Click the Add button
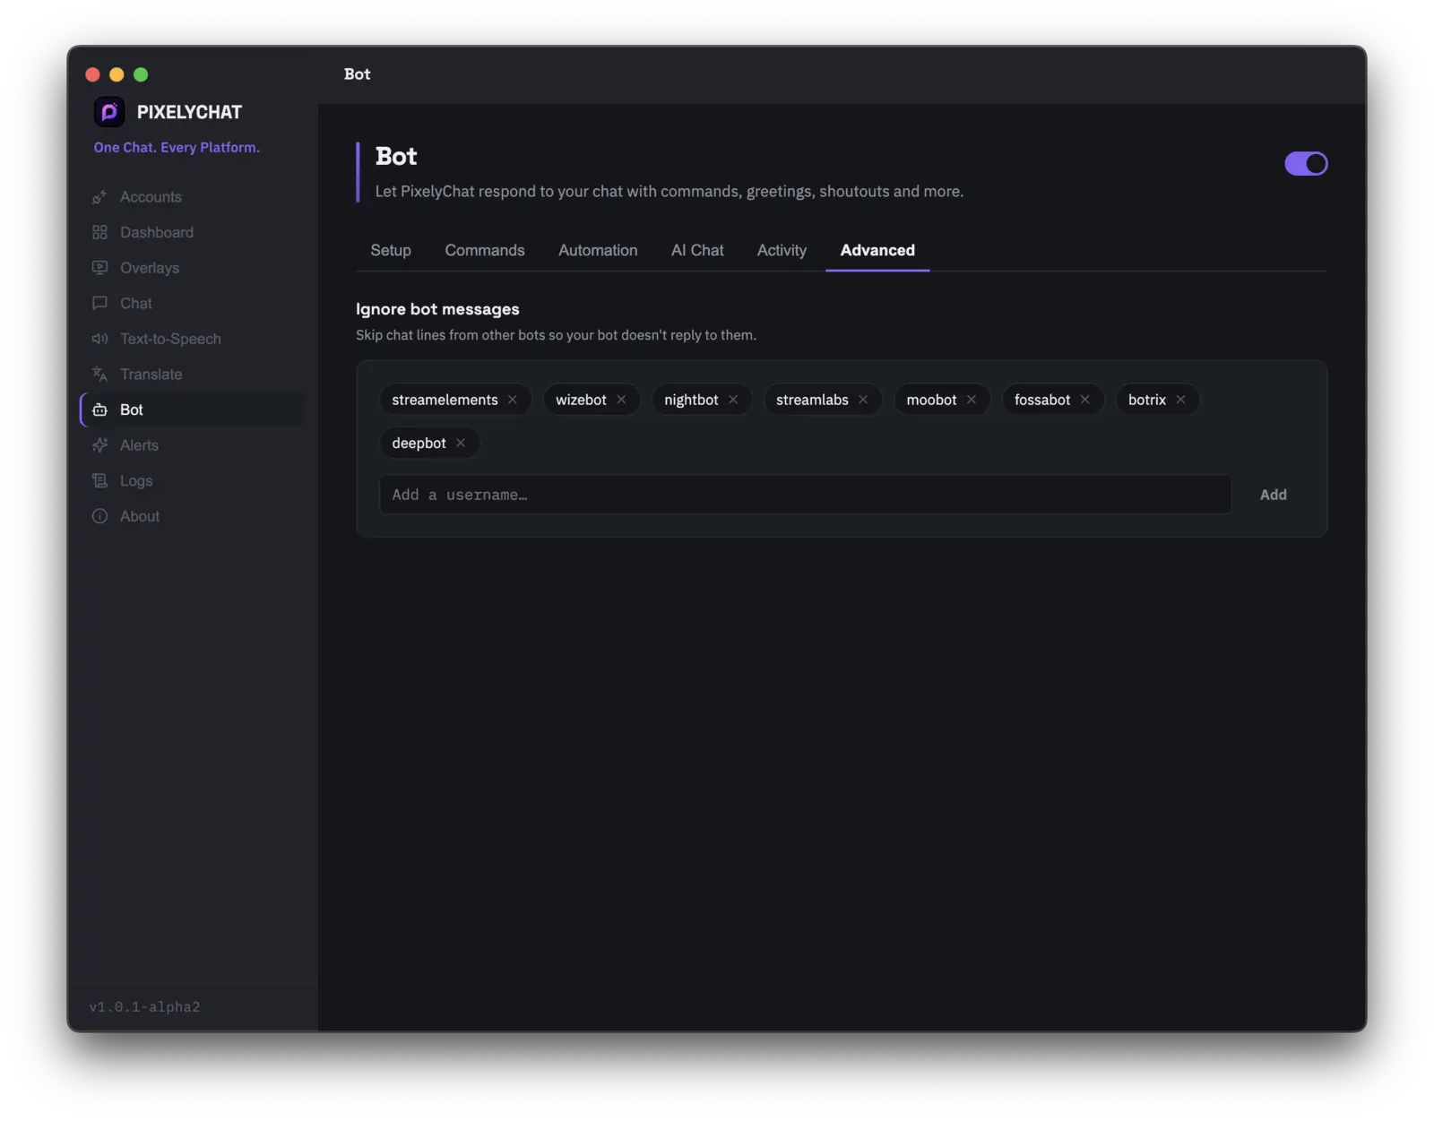 coord(1274,495)
